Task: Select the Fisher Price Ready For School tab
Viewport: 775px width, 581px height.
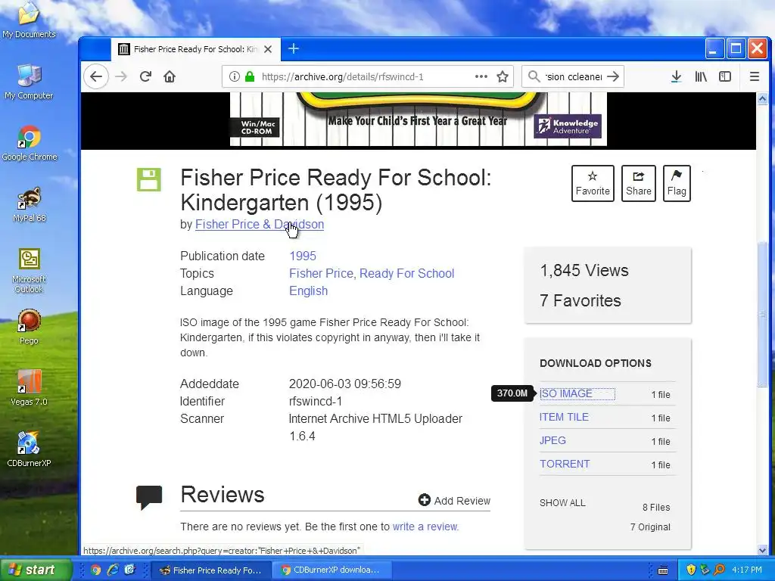Action: [196, 49]
